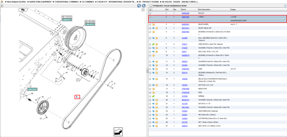Sort by Qty column header
Screen dimensions: 287x137
175,9
